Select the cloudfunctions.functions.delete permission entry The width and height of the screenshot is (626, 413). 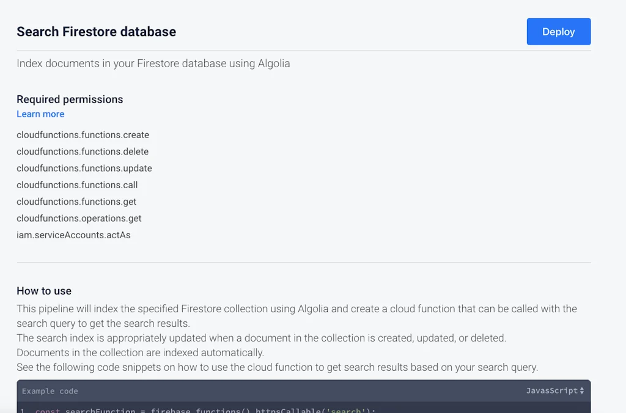click(83, 152)
